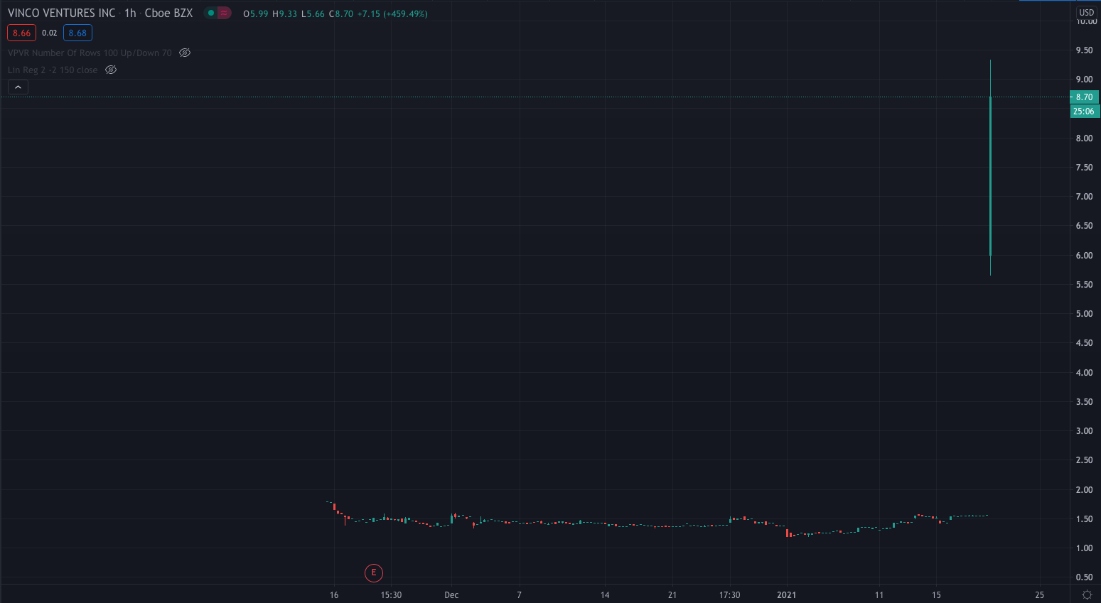Image resolution: width=1101 pixels, height=603 pixels.
Task: Click the O5.99 open value in legend
Action: click(256, 13)
